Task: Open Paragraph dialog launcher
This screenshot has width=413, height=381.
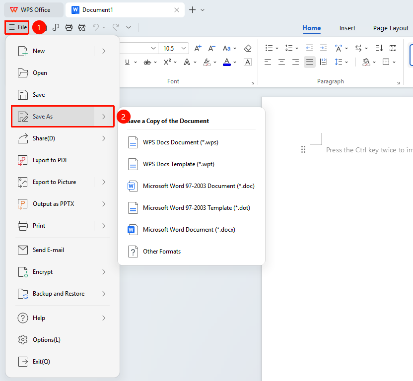Action: coord(398,83)
